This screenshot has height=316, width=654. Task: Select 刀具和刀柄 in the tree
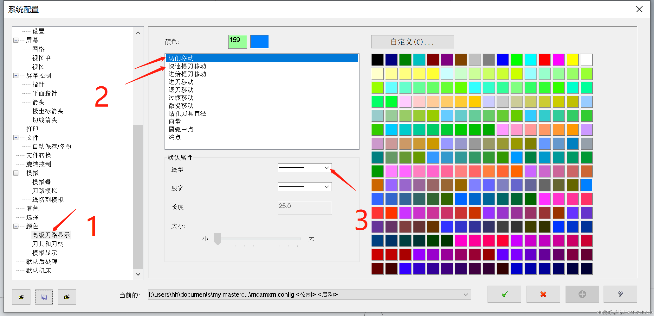click(48, 244)
